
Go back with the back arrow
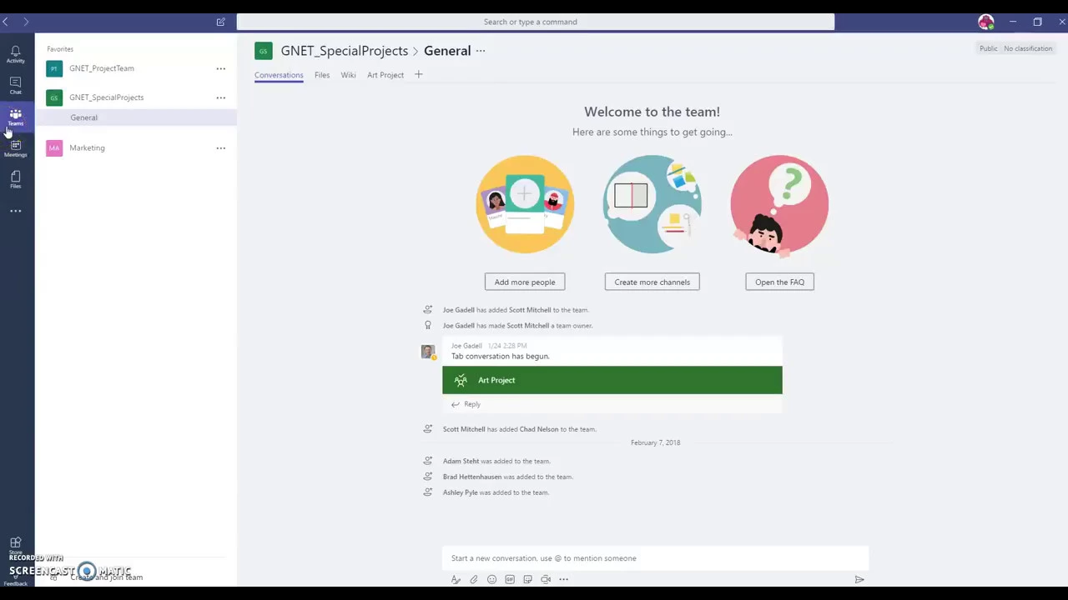pos(5,22)
